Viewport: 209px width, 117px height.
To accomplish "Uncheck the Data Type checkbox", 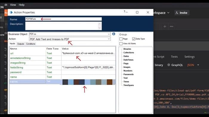I will pyautogui.click(x=133, y=39).
